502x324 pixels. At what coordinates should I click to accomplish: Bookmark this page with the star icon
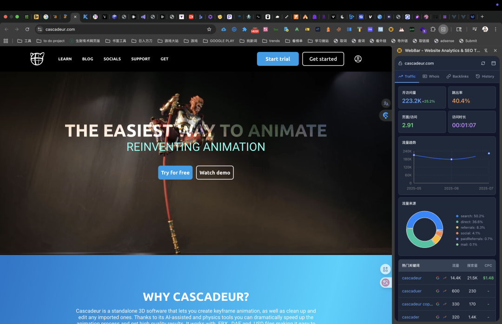(x=209, y=29)
